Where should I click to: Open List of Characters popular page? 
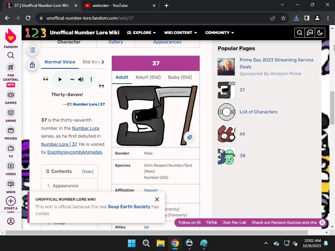click(258, 112)
